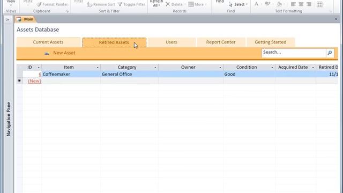Click the text highlight color icon
The height and width of the screenshot is (193, 343).
click(267, 4)
